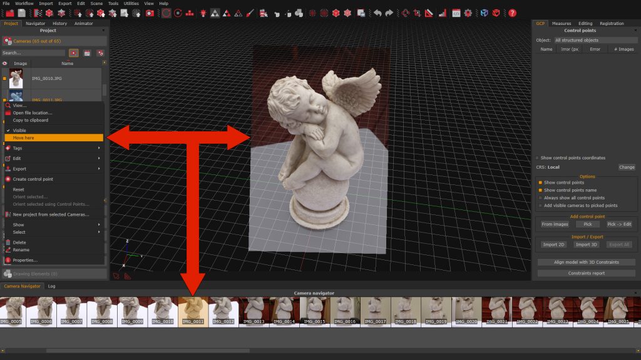Click the light bulb toolbar icon
641x360 pixels.
pos(203,13)
